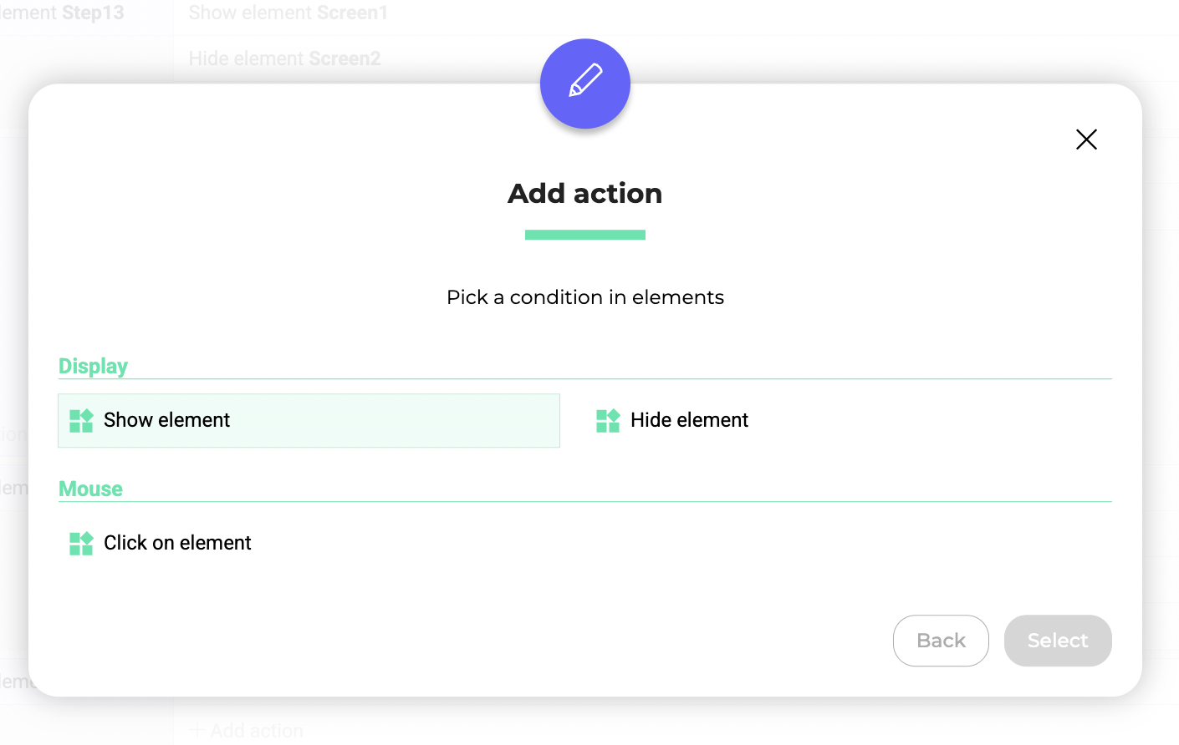Click the faded Hide element Screen2 row
1179x745 pixels.
tap(284, 58)
